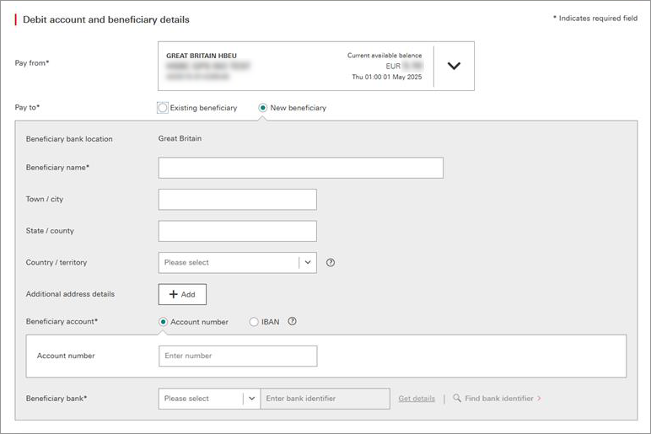Click the magnifier icon for Find bank identifier
The width and height of the screenshot is (651, 434).
point(457,399)
